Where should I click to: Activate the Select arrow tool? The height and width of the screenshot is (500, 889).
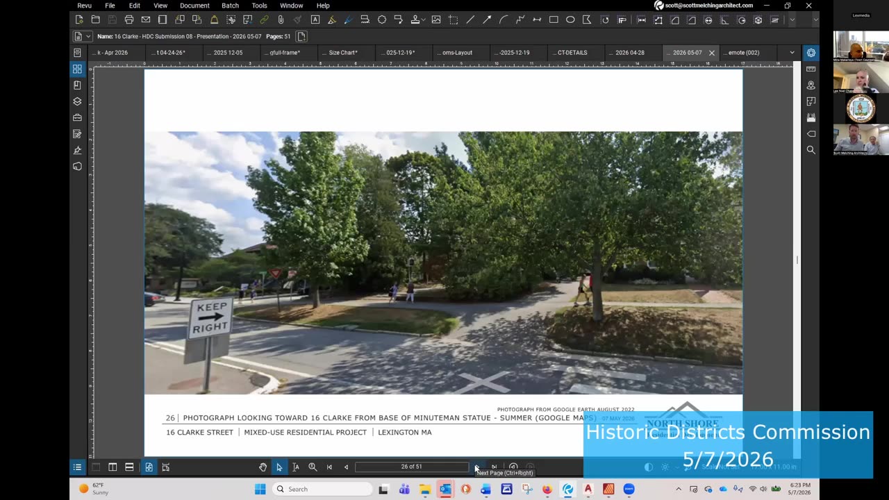279,467
